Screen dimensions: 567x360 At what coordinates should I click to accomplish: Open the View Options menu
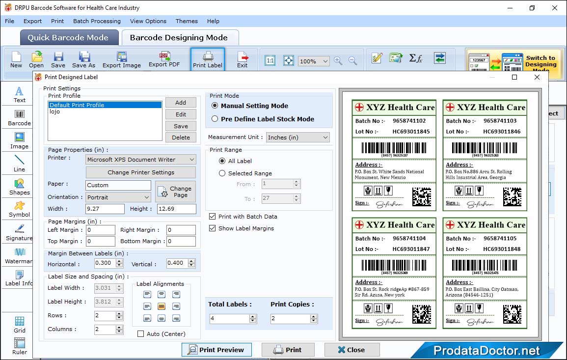tap(148, 21)
